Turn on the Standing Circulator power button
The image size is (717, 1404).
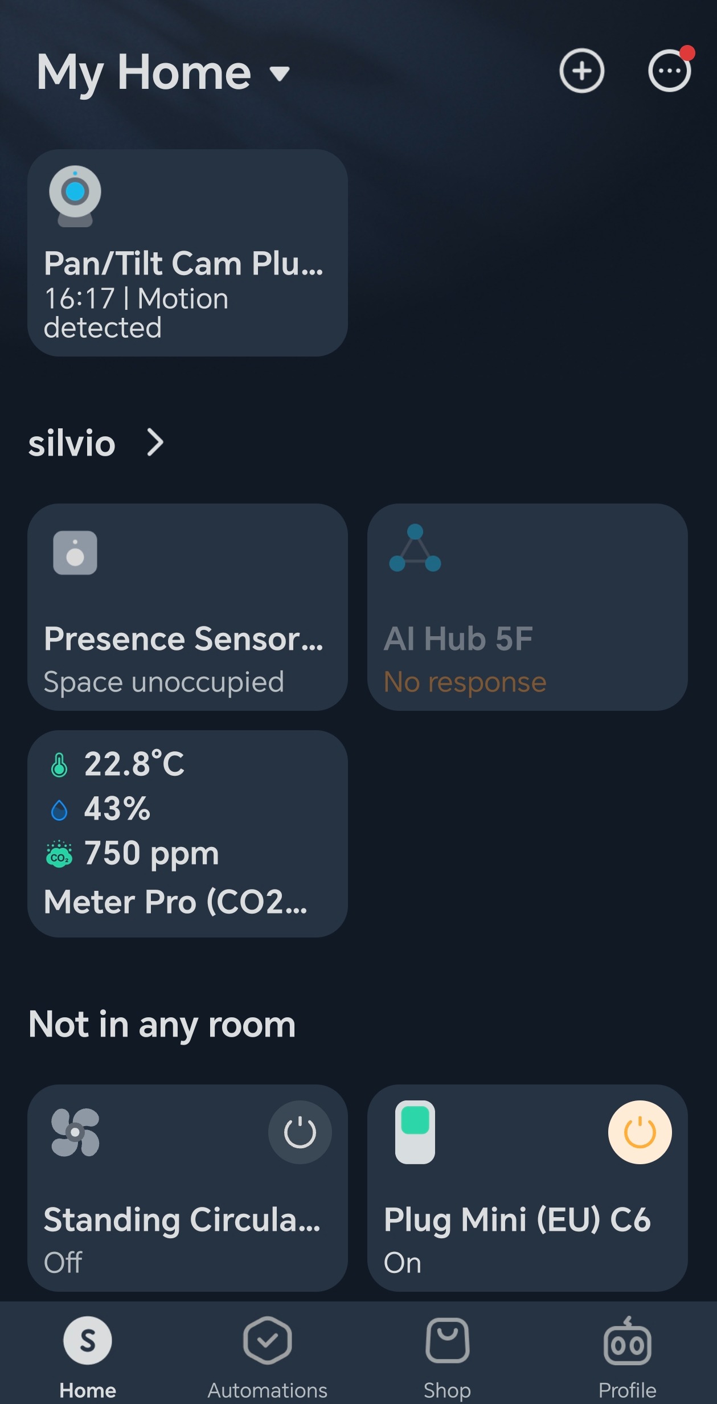tap(300, 1132)
